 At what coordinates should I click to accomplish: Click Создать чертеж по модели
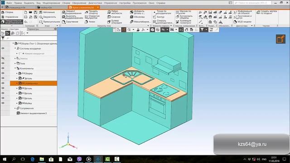(267, 12)
